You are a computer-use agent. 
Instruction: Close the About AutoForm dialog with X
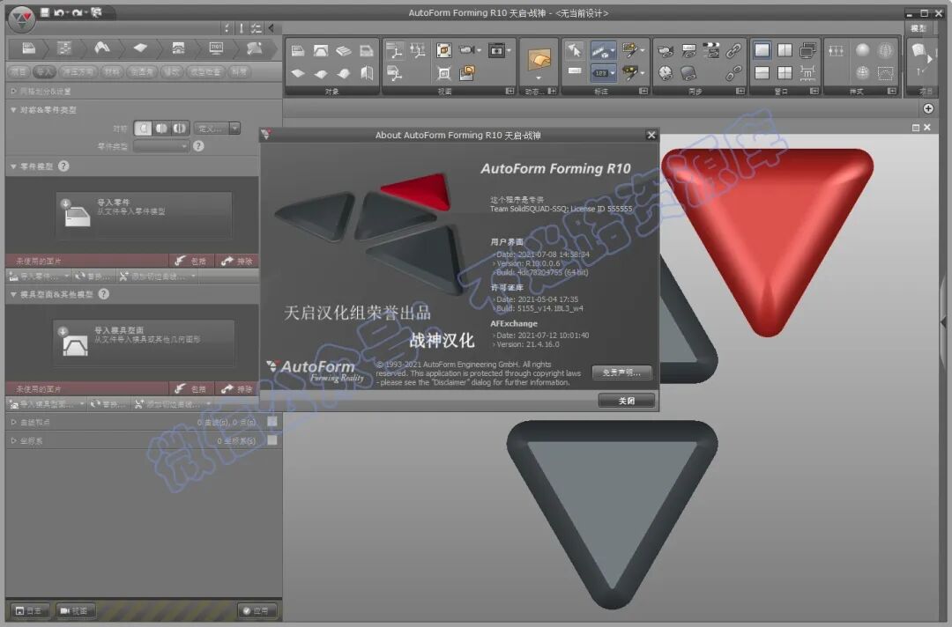(651, 135)
